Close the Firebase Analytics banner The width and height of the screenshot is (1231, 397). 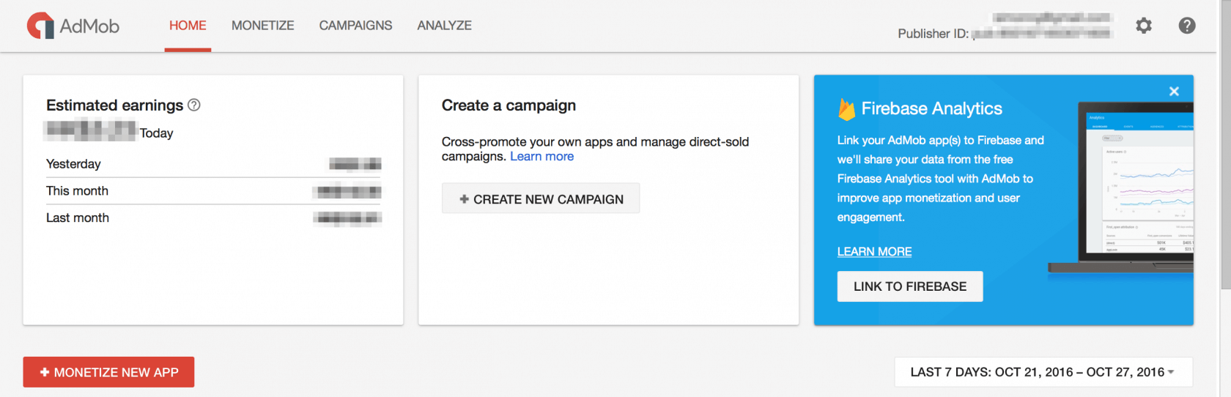pos(1174,92)
